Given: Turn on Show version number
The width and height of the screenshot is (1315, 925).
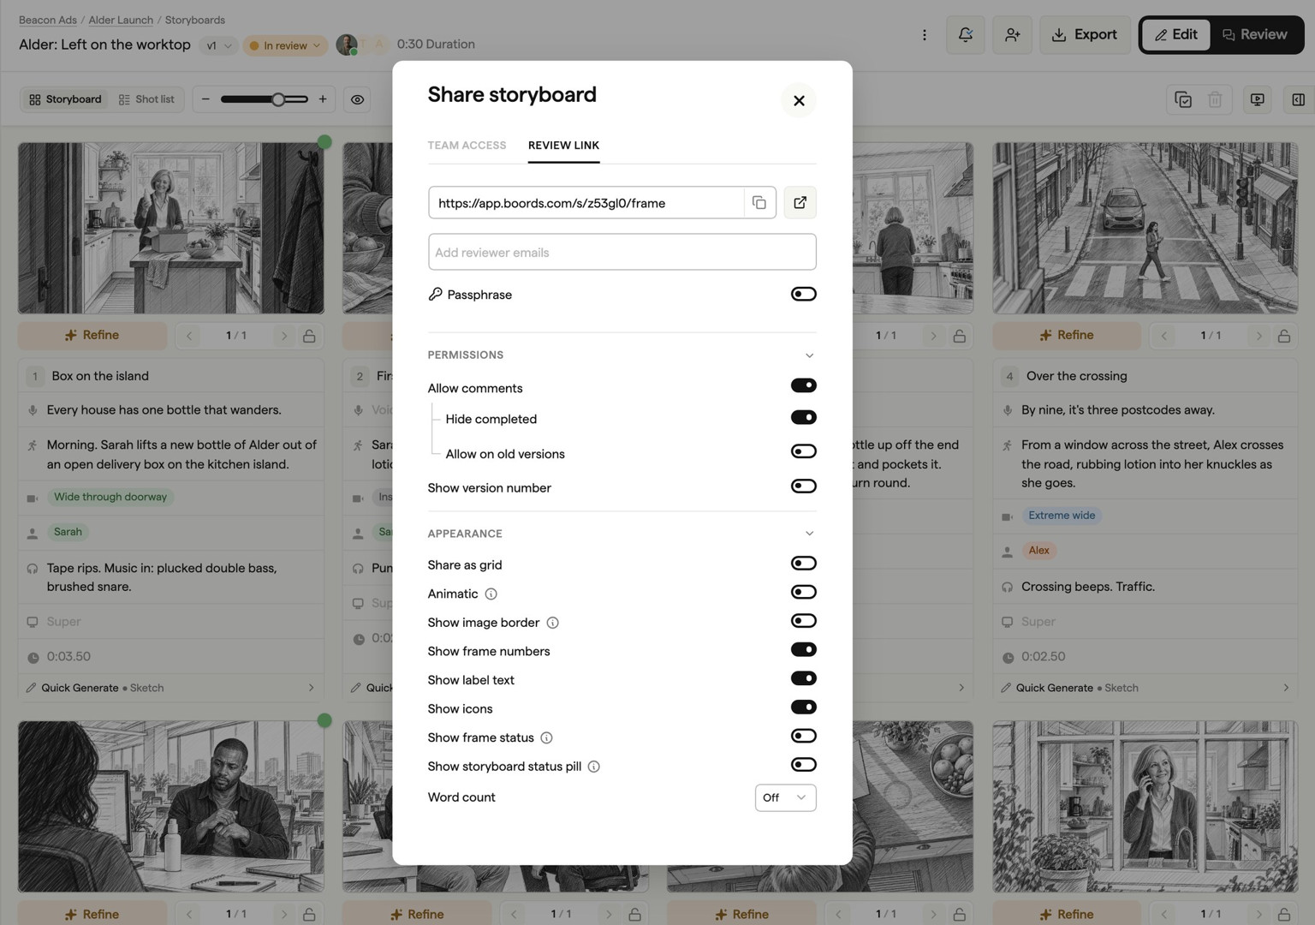Looking at the screenshot, I should (x=803, y=486).
